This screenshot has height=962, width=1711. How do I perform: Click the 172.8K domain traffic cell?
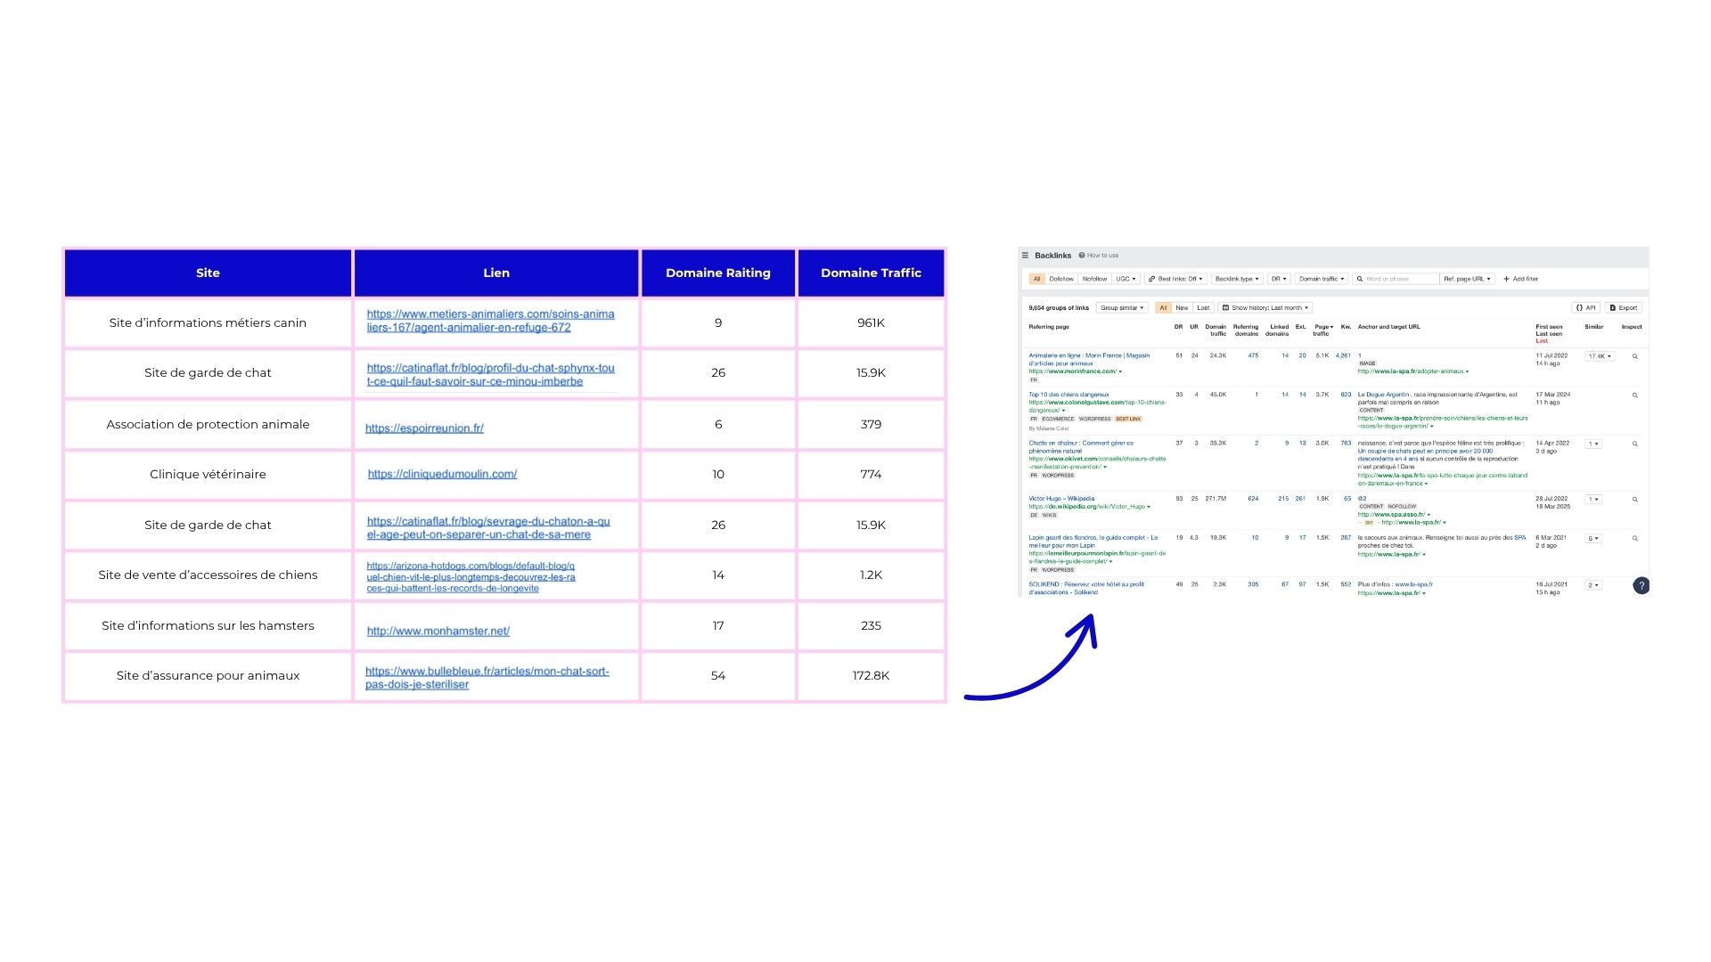871,675
